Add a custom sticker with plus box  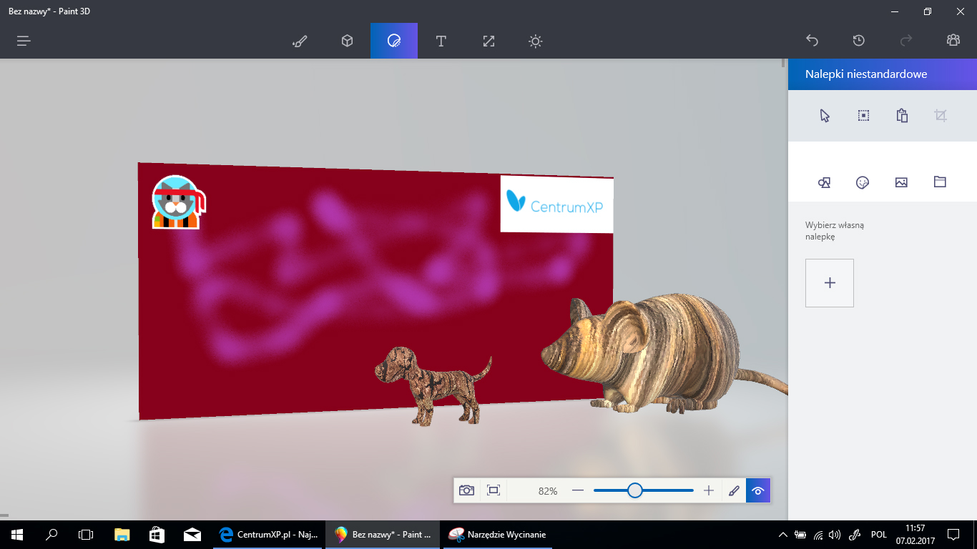(x=830, y=283)
